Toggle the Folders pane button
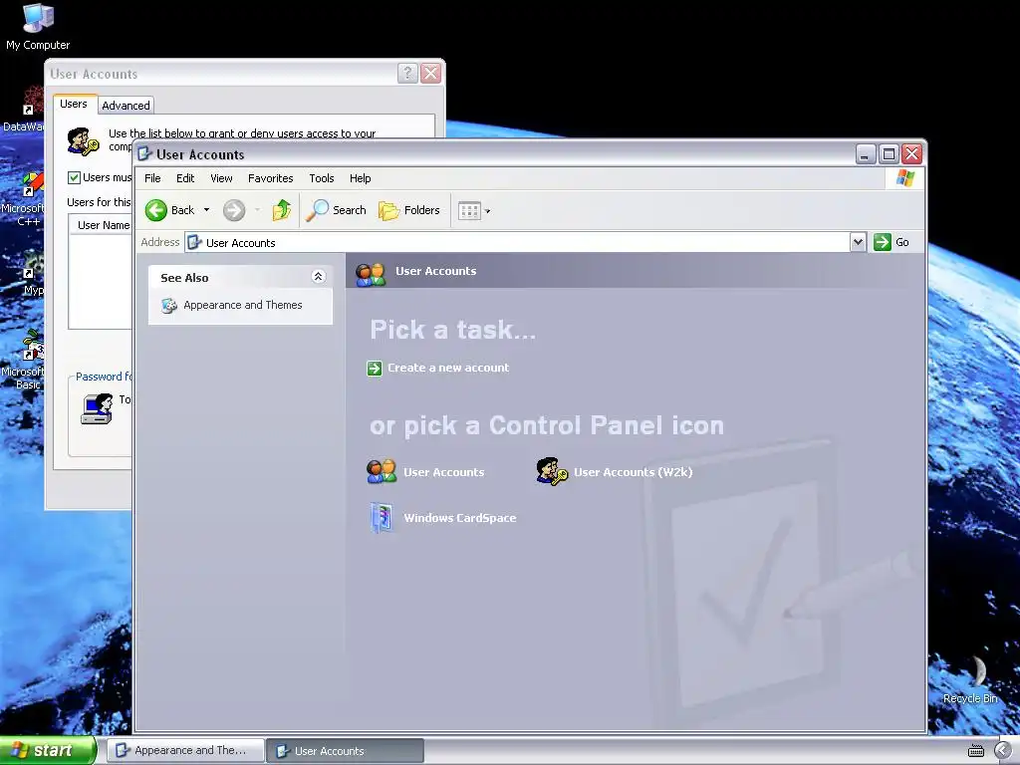Viewport: 1020px width, 765px height. coord(409,210)
